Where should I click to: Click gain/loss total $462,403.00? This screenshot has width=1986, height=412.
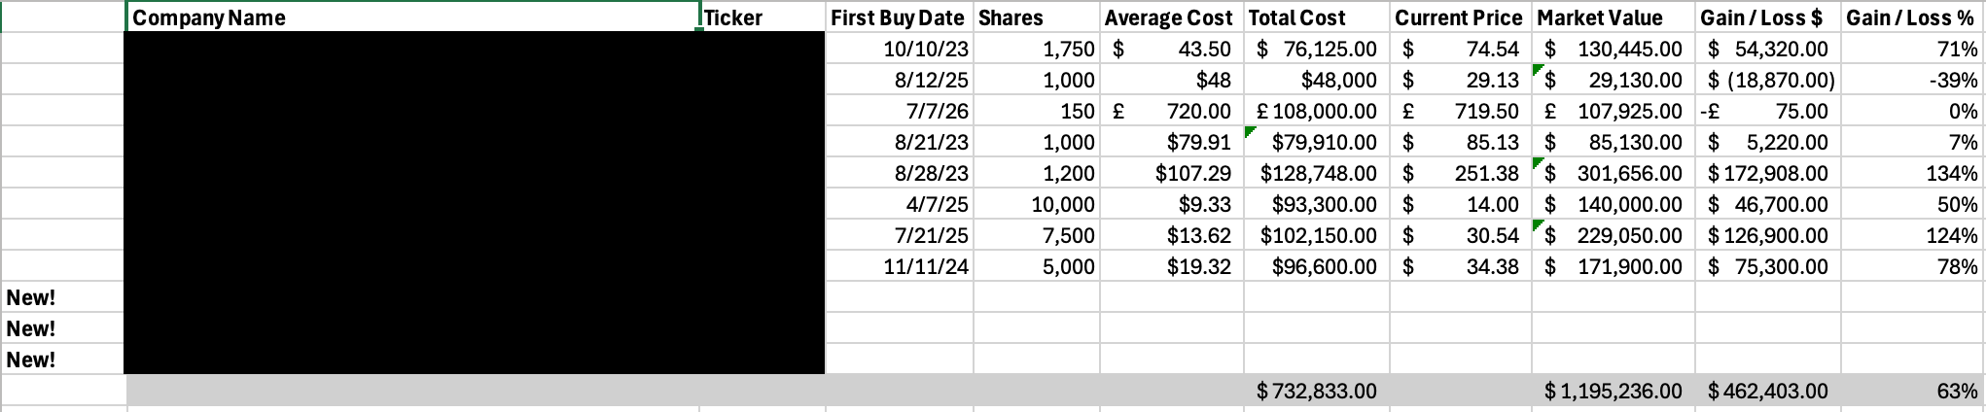coord(1768,391)
